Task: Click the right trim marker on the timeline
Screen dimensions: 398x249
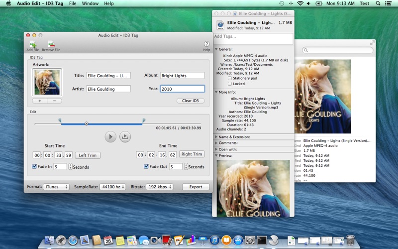Action: tap(144, 120)
